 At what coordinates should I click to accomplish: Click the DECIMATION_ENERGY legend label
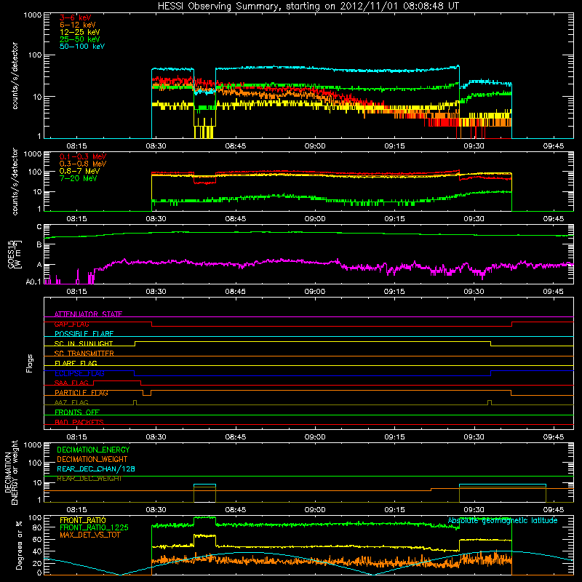[93, 450]
